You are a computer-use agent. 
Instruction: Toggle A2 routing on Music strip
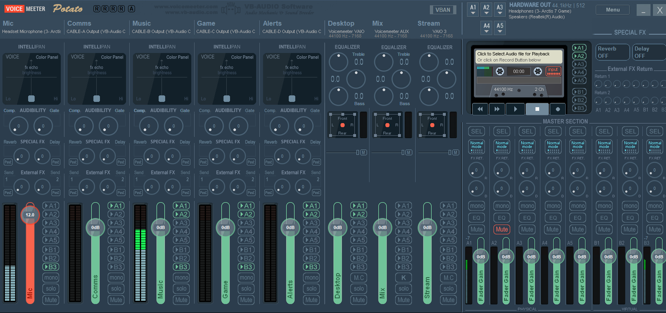[181, 214]
